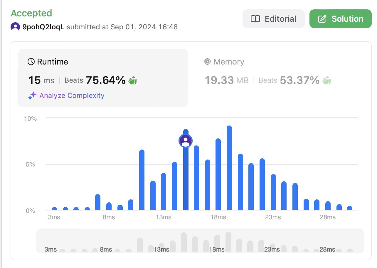The height and width of the screenshot is (268, 377).
Task: Click the book icon in the Editorial button
Action: 255,19
